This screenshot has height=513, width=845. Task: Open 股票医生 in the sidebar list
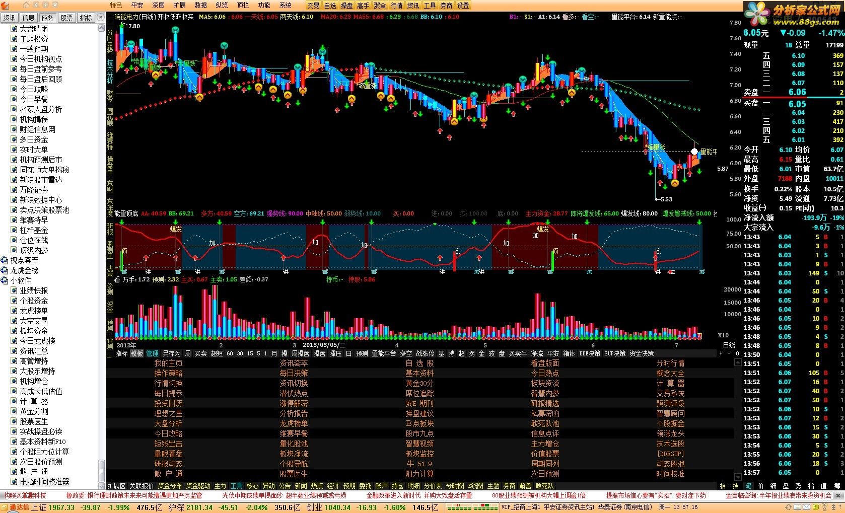click(34, 421)
